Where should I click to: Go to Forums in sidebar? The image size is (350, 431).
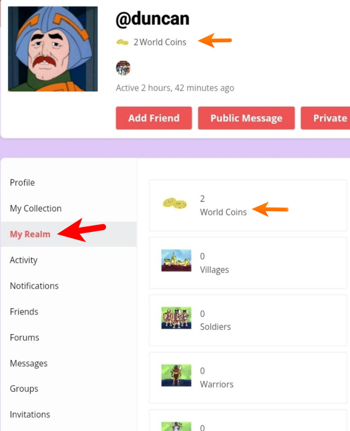[x=24, y=338]
